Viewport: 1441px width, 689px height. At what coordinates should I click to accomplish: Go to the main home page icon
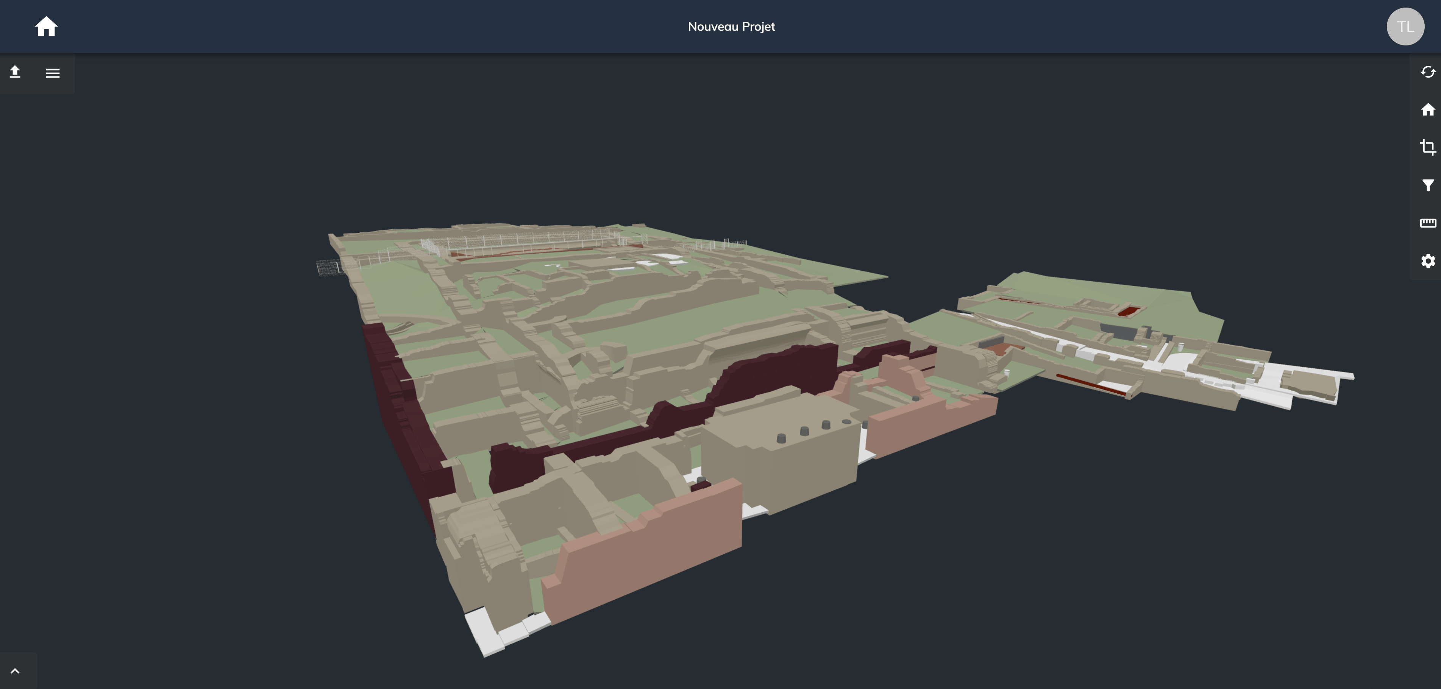point(46,26)
